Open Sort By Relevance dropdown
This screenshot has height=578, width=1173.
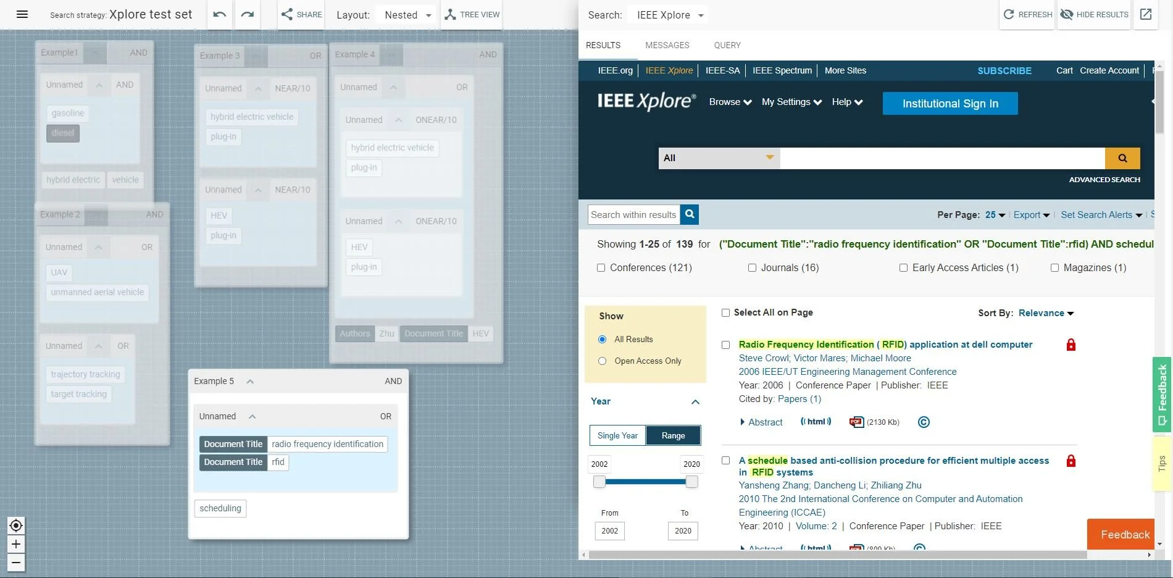pyautogui.click(x=1046, y=313)
